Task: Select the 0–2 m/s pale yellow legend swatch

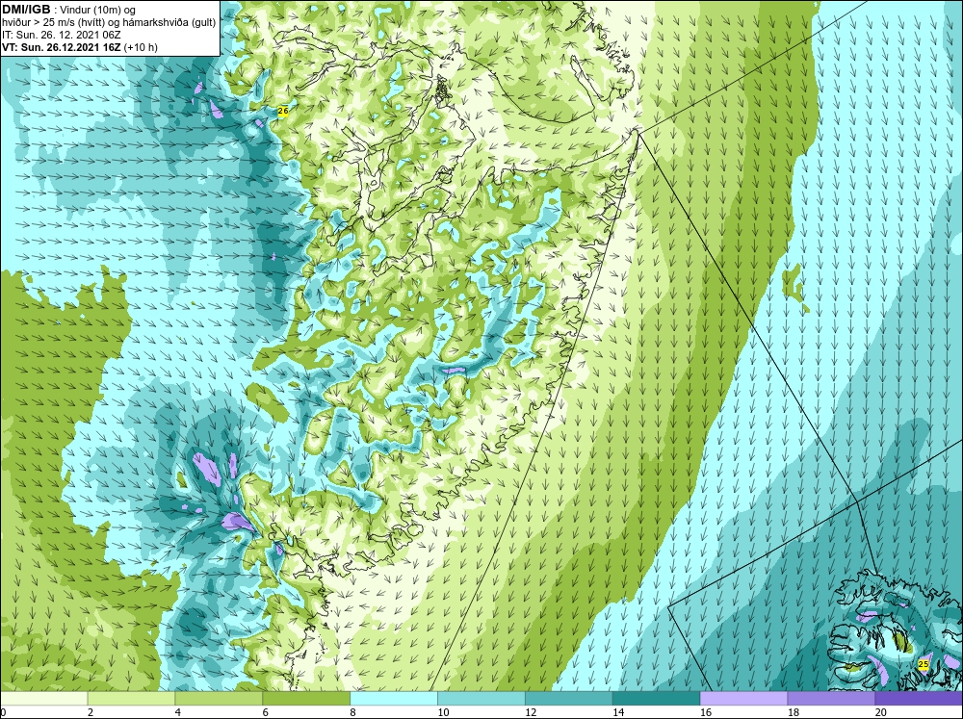Action: coord(44,698)
